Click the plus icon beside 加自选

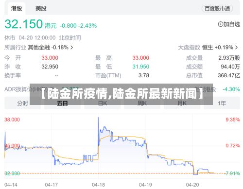coord(221,24)
